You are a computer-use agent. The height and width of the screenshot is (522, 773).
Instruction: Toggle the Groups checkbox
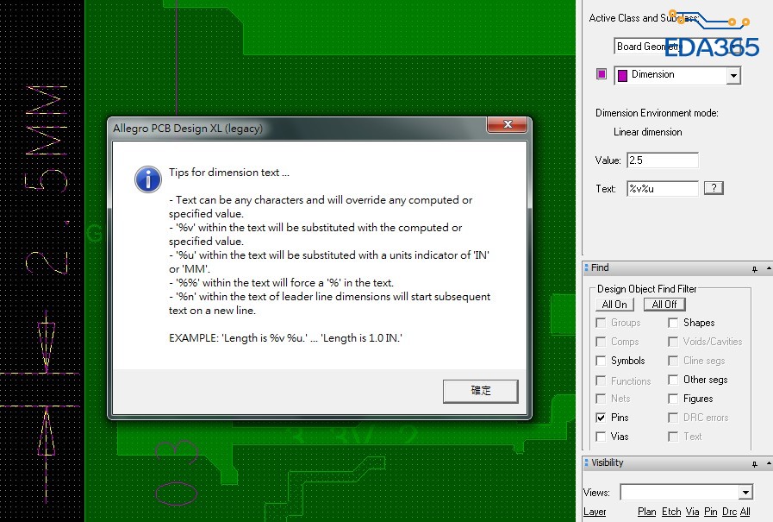pos(601,323)
